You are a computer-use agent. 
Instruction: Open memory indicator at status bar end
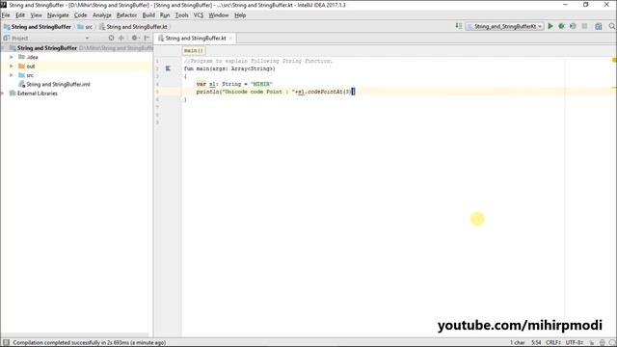coord(612,343)
